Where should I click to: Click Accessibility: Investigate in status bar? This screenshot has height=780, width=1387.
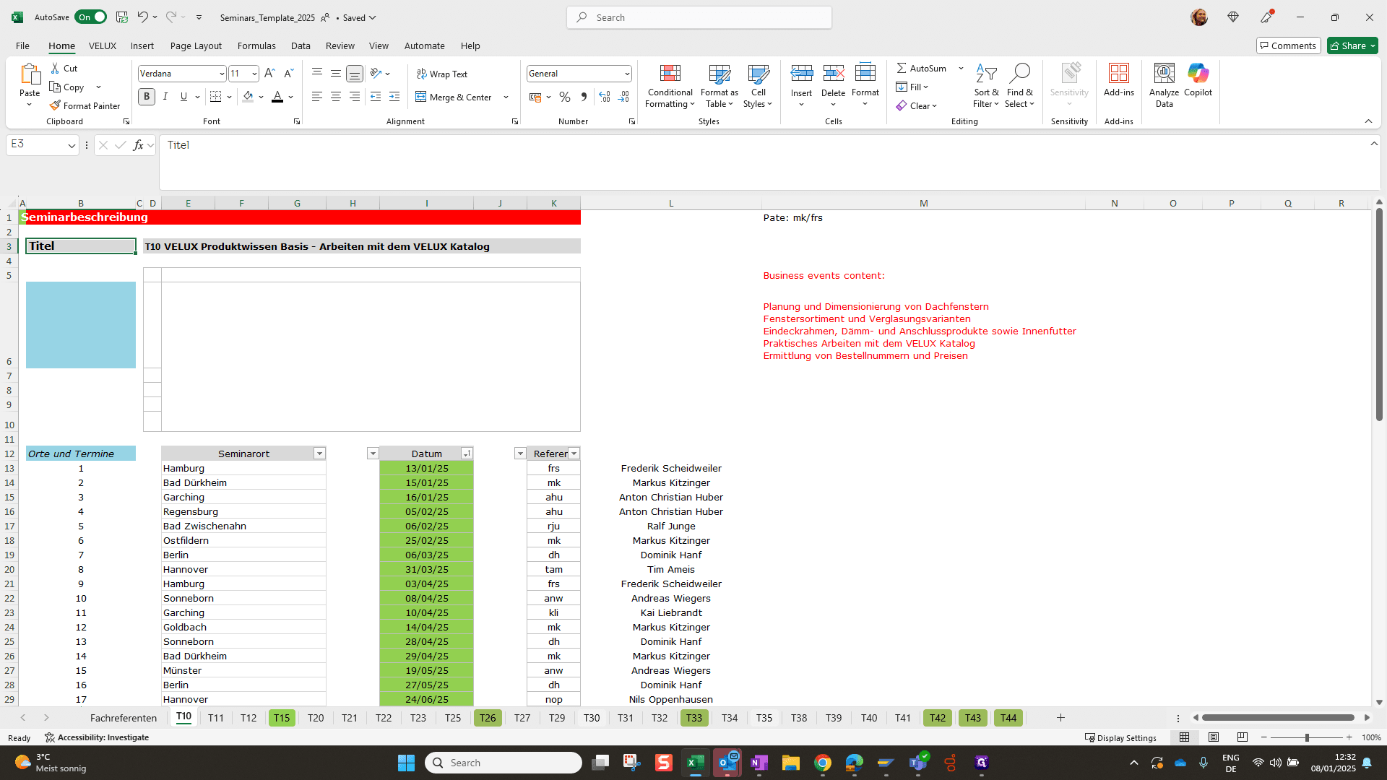[x=97, y=737]
